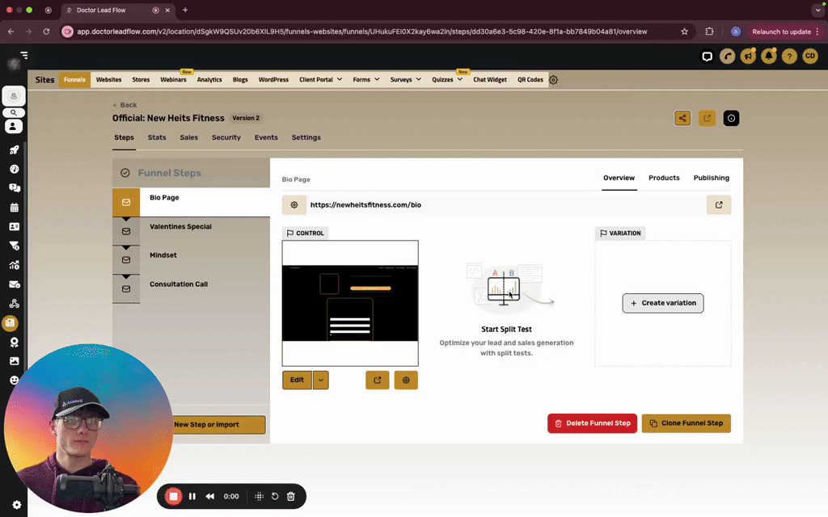Open QR Codes in Sites menu
The height and width of the screenshot is (517, 828).
[x=530, y=80]
